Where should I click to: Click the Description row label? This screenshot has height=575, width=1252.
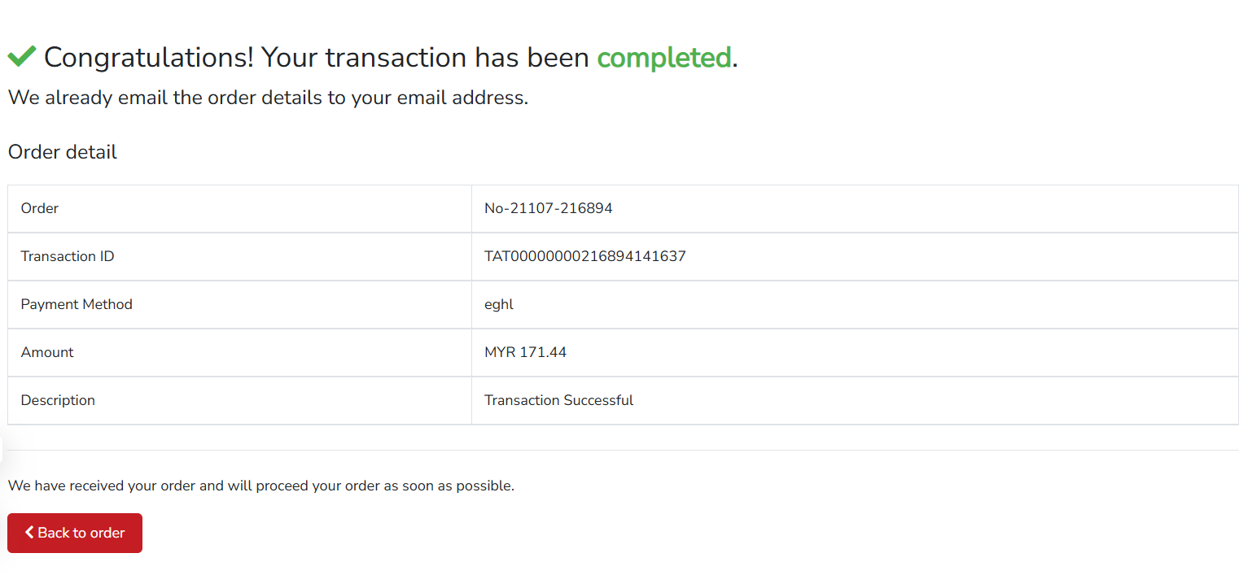58,400
